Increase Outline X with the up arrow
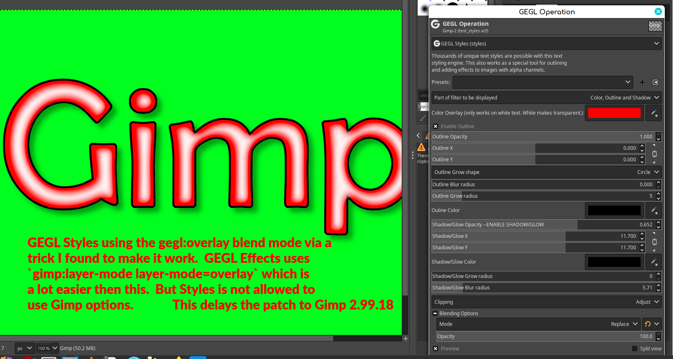This screenshot has width=673, height=359. 642,146
